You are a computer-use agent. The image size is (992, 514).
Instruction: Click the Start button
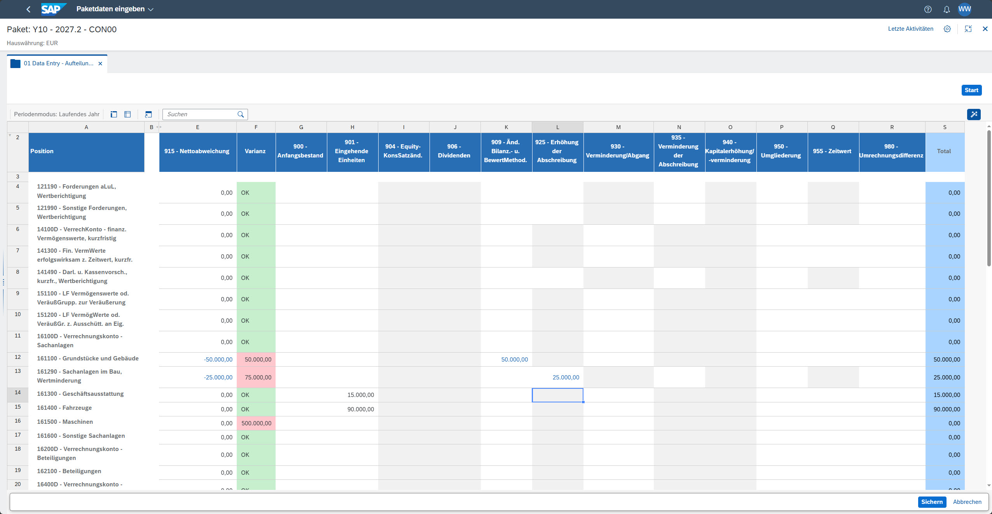971,90
